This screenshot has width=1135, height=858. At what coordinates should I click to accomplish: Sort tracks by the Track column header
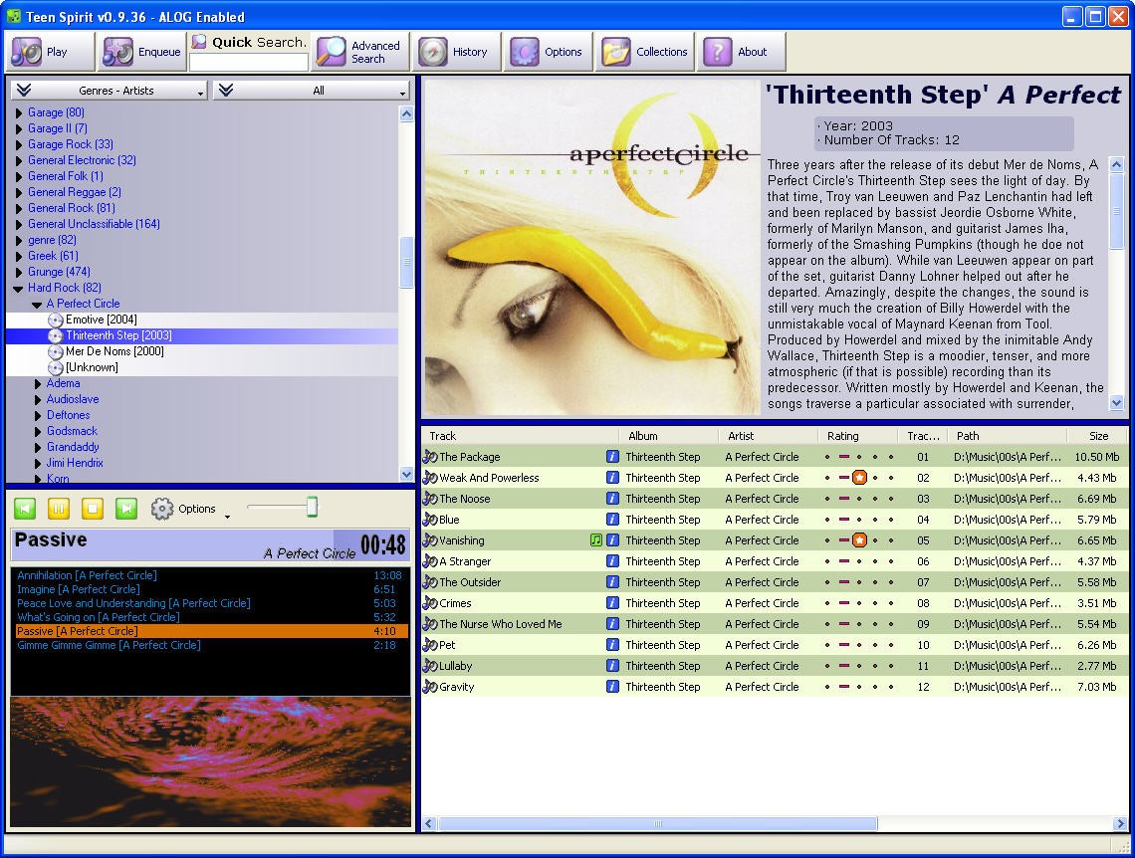521,436
